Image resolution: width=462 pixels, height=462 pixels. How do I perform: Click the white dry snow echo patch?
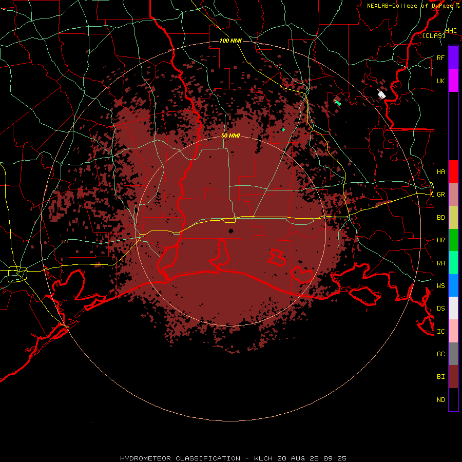[382, 95]
